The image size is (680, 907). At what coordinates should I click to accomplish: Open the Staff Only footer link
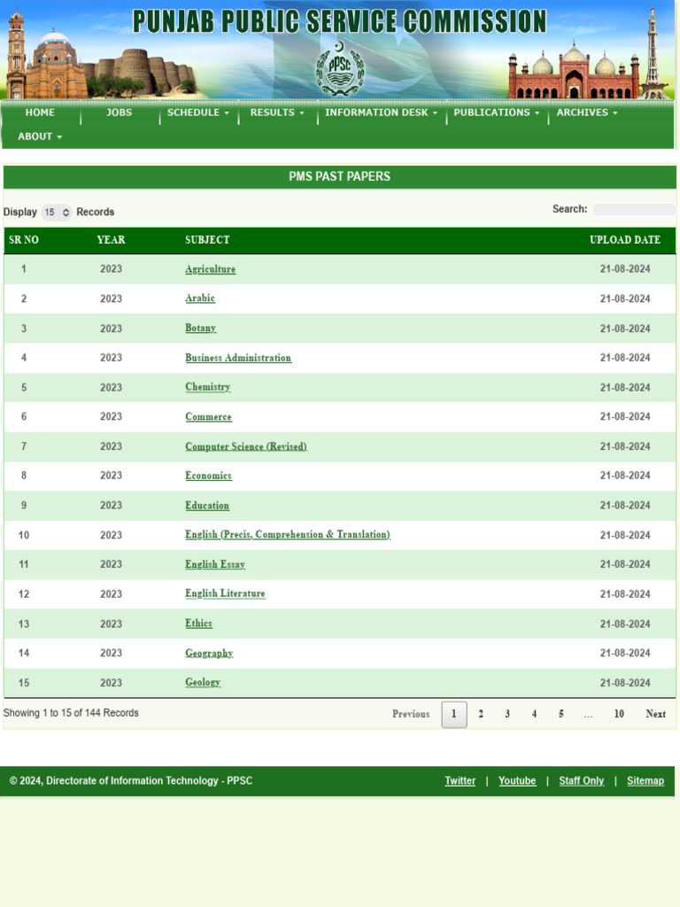[581, 781]
